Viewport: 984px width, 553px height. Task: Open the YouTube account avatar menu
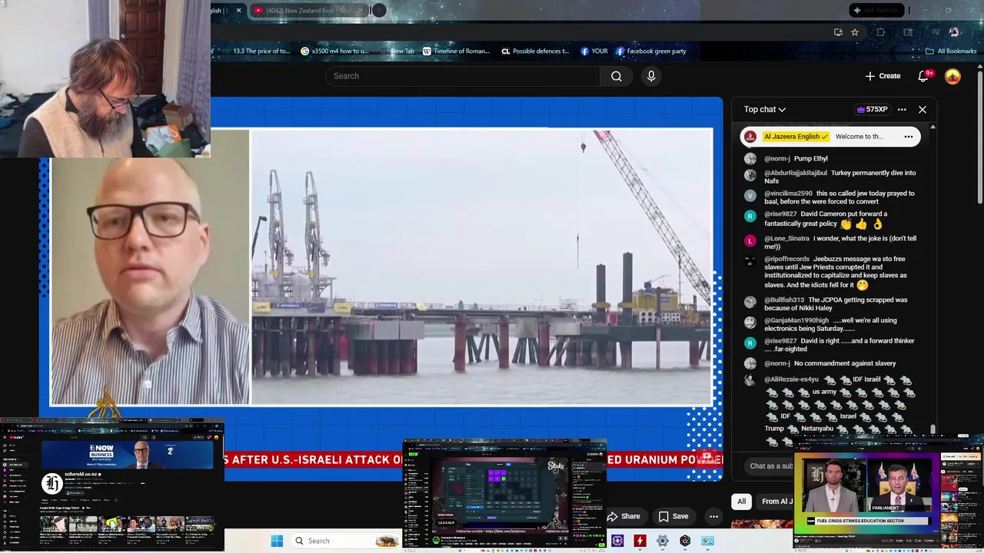tap(952, 76)
